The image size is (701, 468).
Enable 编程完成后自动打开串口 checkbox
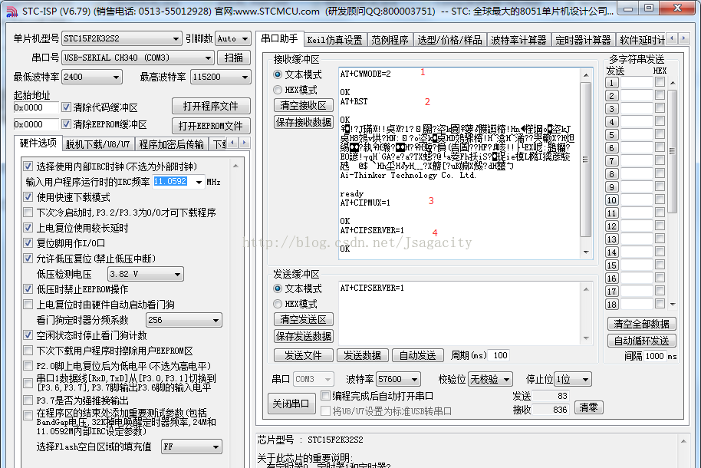(x=325, y=396)
